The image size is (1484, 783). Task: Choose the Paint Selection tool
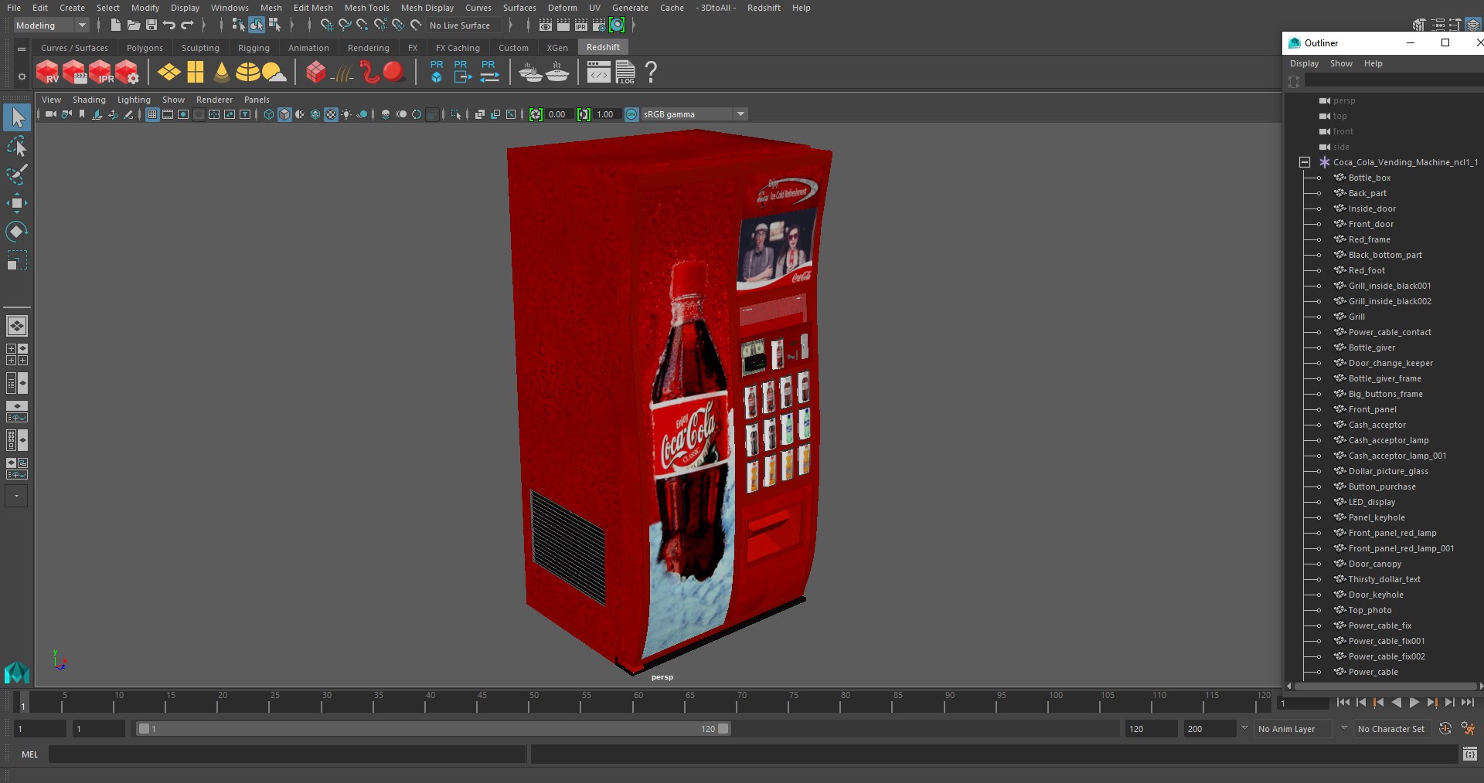pos(16,175)
